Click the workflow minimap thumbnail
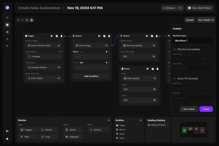Viewport: 219px width, 146px height. [x=194, y=130]
